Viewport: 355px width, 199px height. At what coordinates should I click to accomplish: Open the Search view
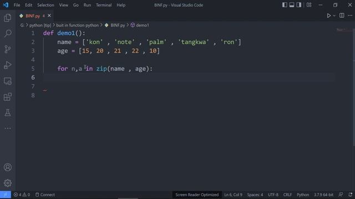tap(7, 34)
